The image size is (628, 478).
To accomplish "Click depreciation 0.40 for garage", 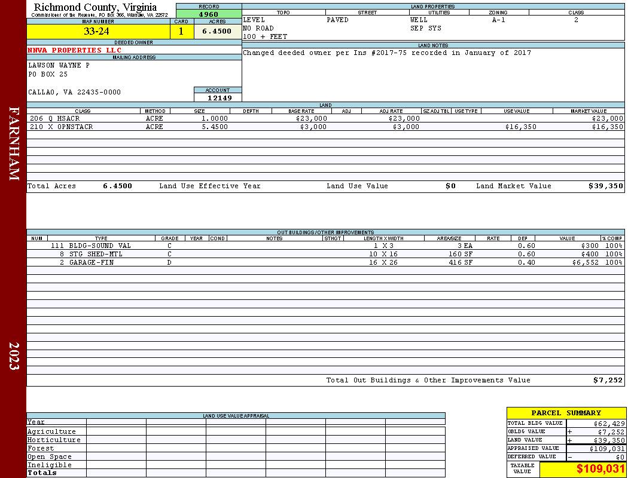I will (526, 262).
